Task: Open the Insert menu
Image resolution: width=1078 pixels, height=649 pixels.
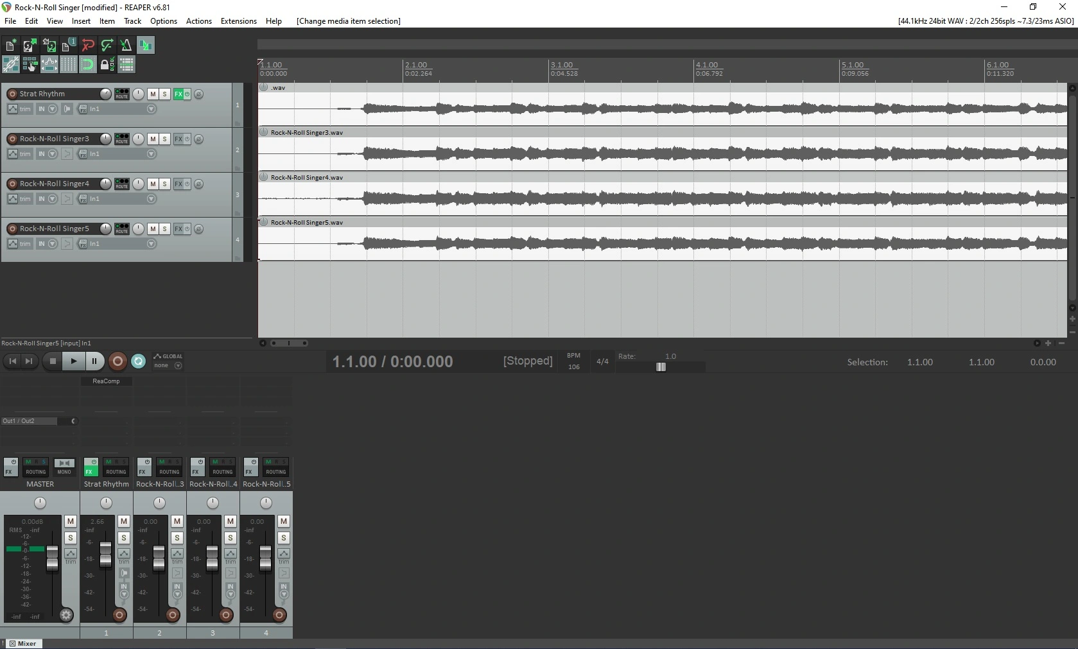Action: pyautogui.click(x=81, y=21)
